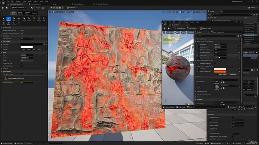Screen dimensions: 259x145
Task: Open the main viewport hamburger options menu
Action: click(50, 12)
